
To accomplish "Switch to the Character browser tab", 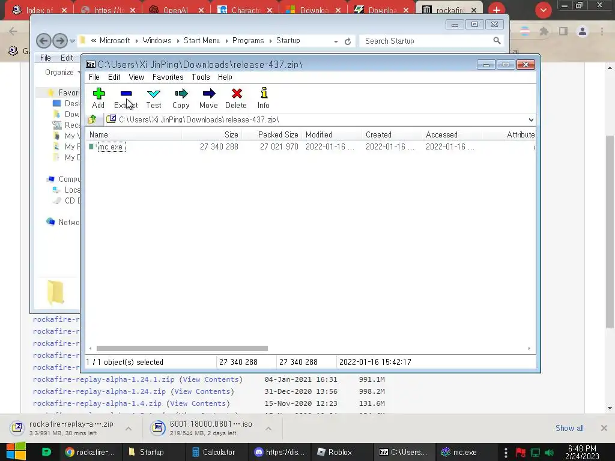I will point(245,10).
